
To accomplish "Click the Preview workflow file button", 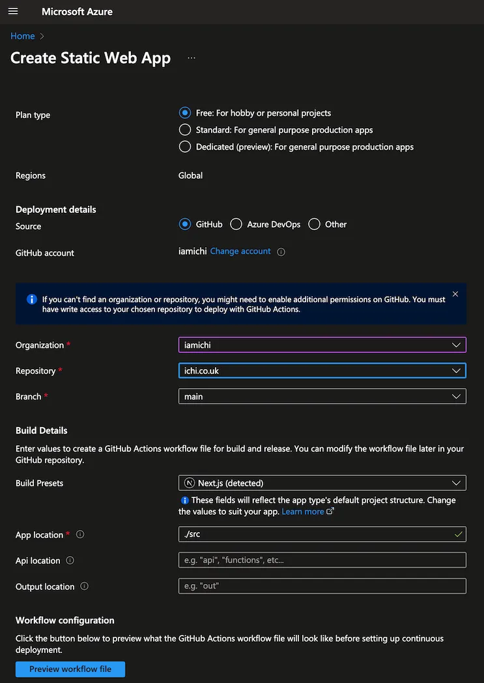I will [x=70, y=669].
